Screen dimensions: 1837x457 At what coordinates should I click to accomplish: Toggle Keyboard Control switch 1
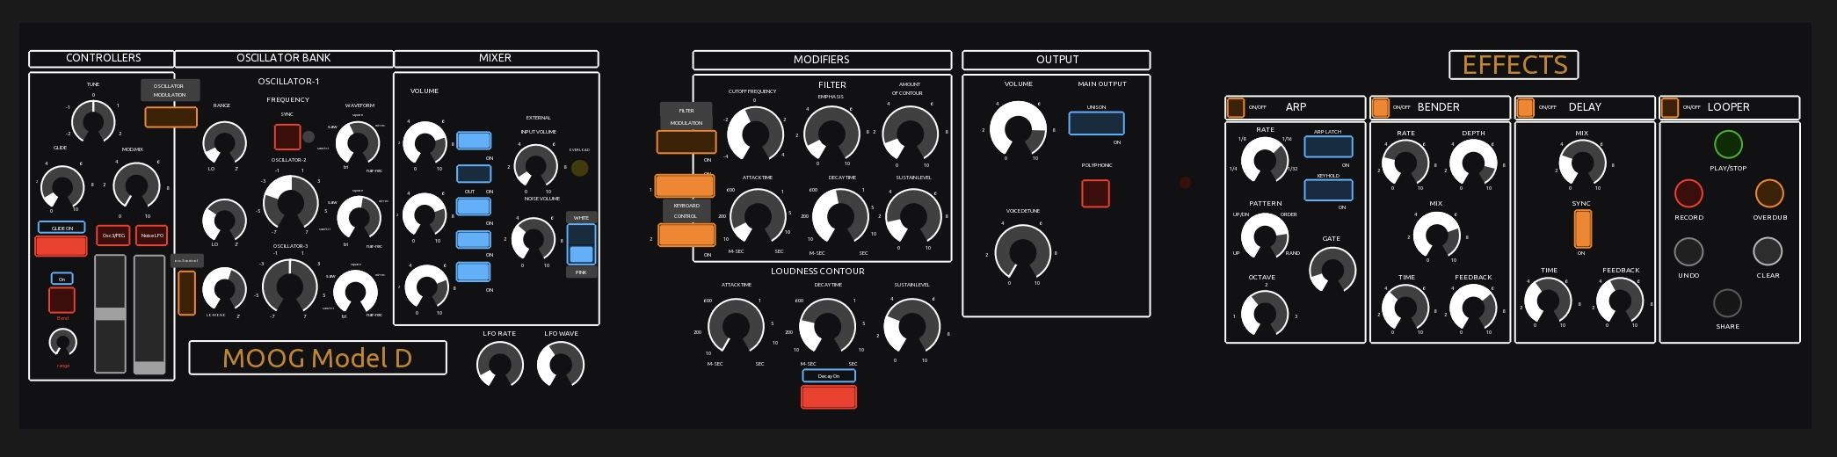click(685, 186)
